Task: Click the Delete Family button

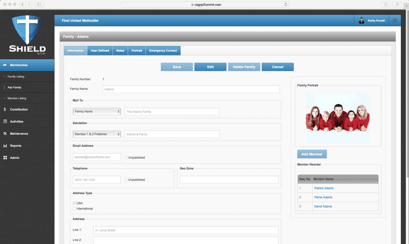Action: tap(244, 67)
